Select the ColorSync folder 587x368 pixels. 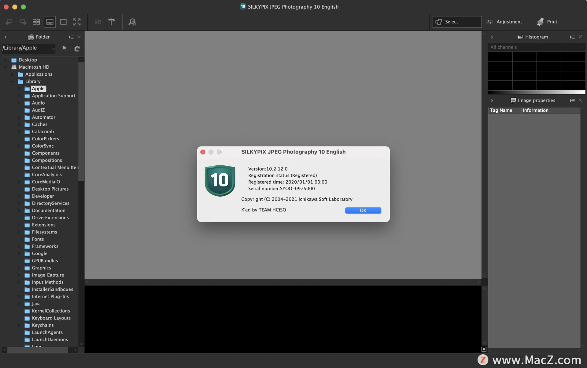coord(43,146)
